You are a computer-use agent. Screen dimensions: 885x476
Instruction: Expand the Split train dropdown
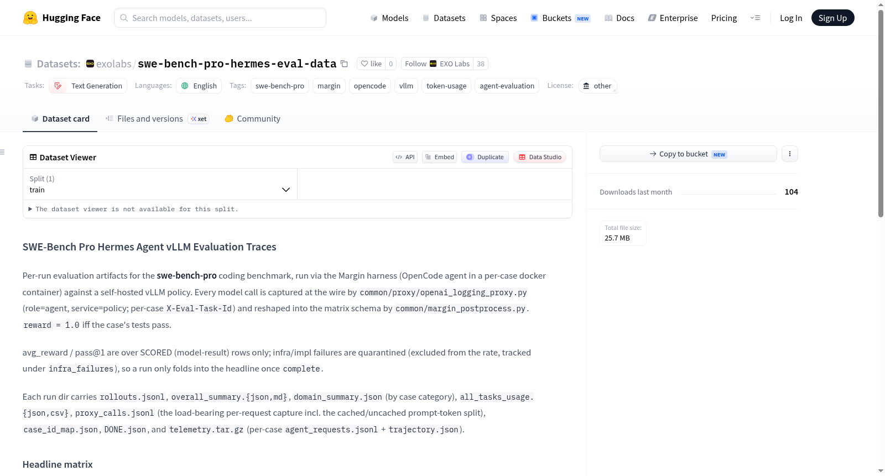pyautogui.click(x=160, y=184)
